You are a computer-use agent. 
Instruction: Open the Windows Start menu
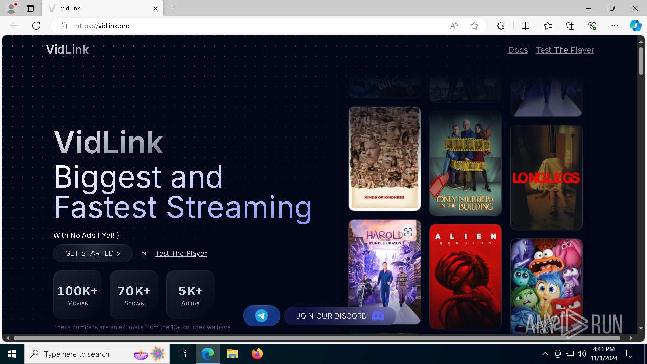tap(12, 354)
